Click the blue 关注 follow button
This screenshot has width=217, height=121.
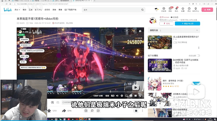187,24
